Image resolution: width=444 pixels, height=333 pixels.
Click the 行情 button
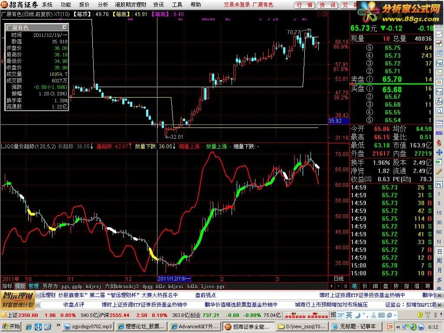tap(305, 5)
